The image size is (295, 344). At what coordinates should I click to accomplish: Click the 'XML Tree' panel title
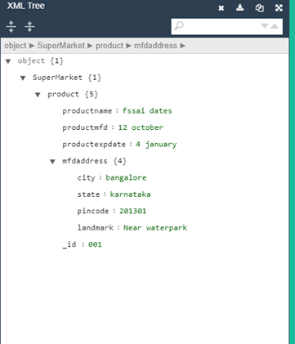(x=26, y=6)
